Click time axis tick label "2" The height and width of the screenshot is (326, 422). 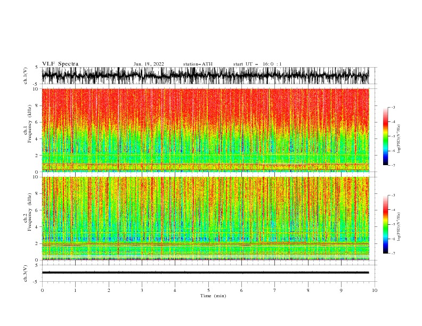[109, 290]
